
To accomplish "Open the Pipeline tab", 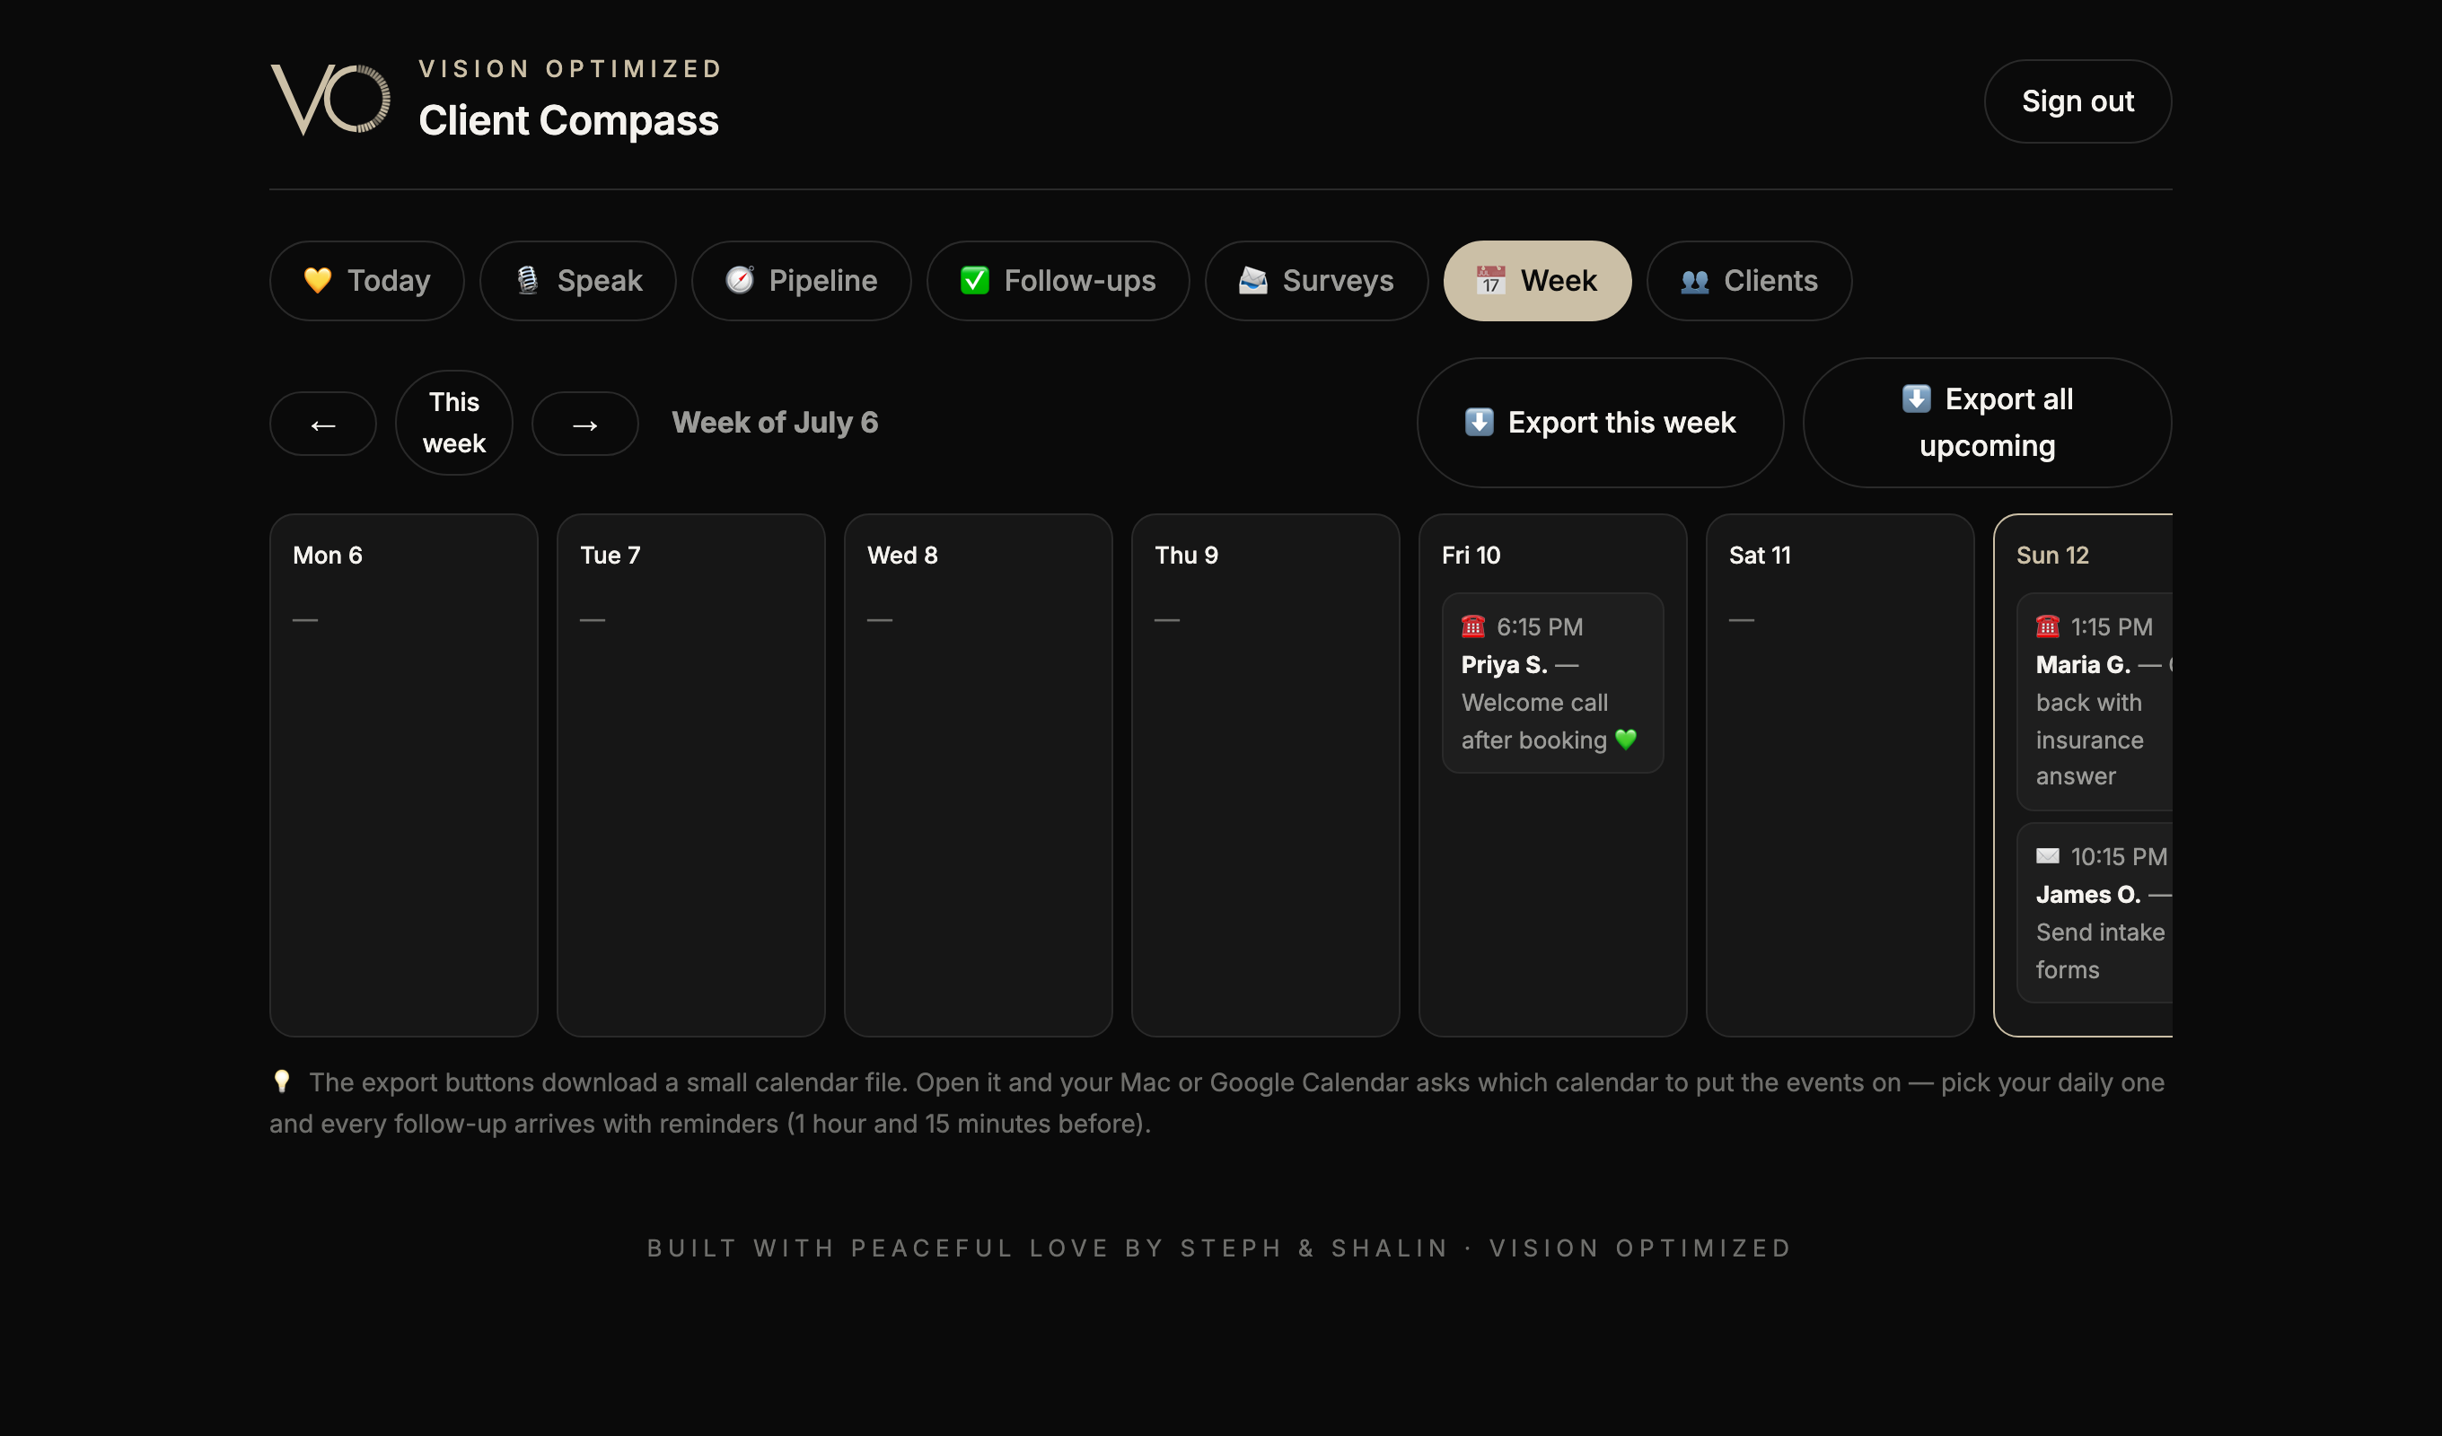I will tap(802, 281).
